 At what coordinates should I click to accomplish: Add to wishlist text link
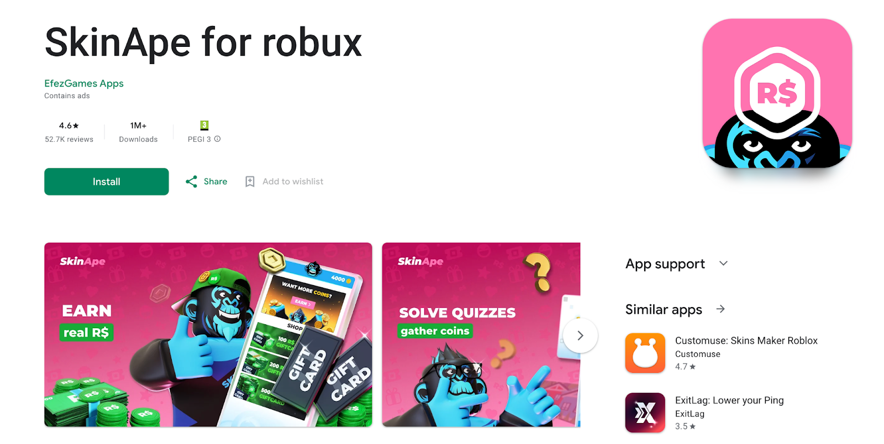[293, 181]
